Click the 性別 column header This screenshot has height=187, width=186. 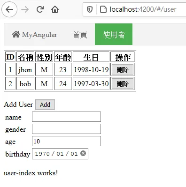(x=44, y=57)
